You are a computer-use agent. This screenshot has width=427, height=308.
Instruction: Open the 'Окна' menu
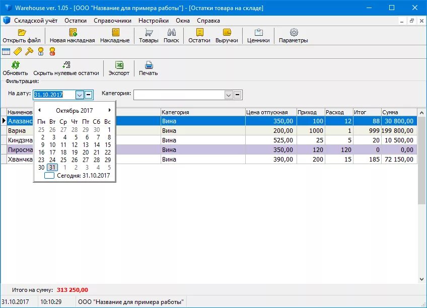pos(183,21)
